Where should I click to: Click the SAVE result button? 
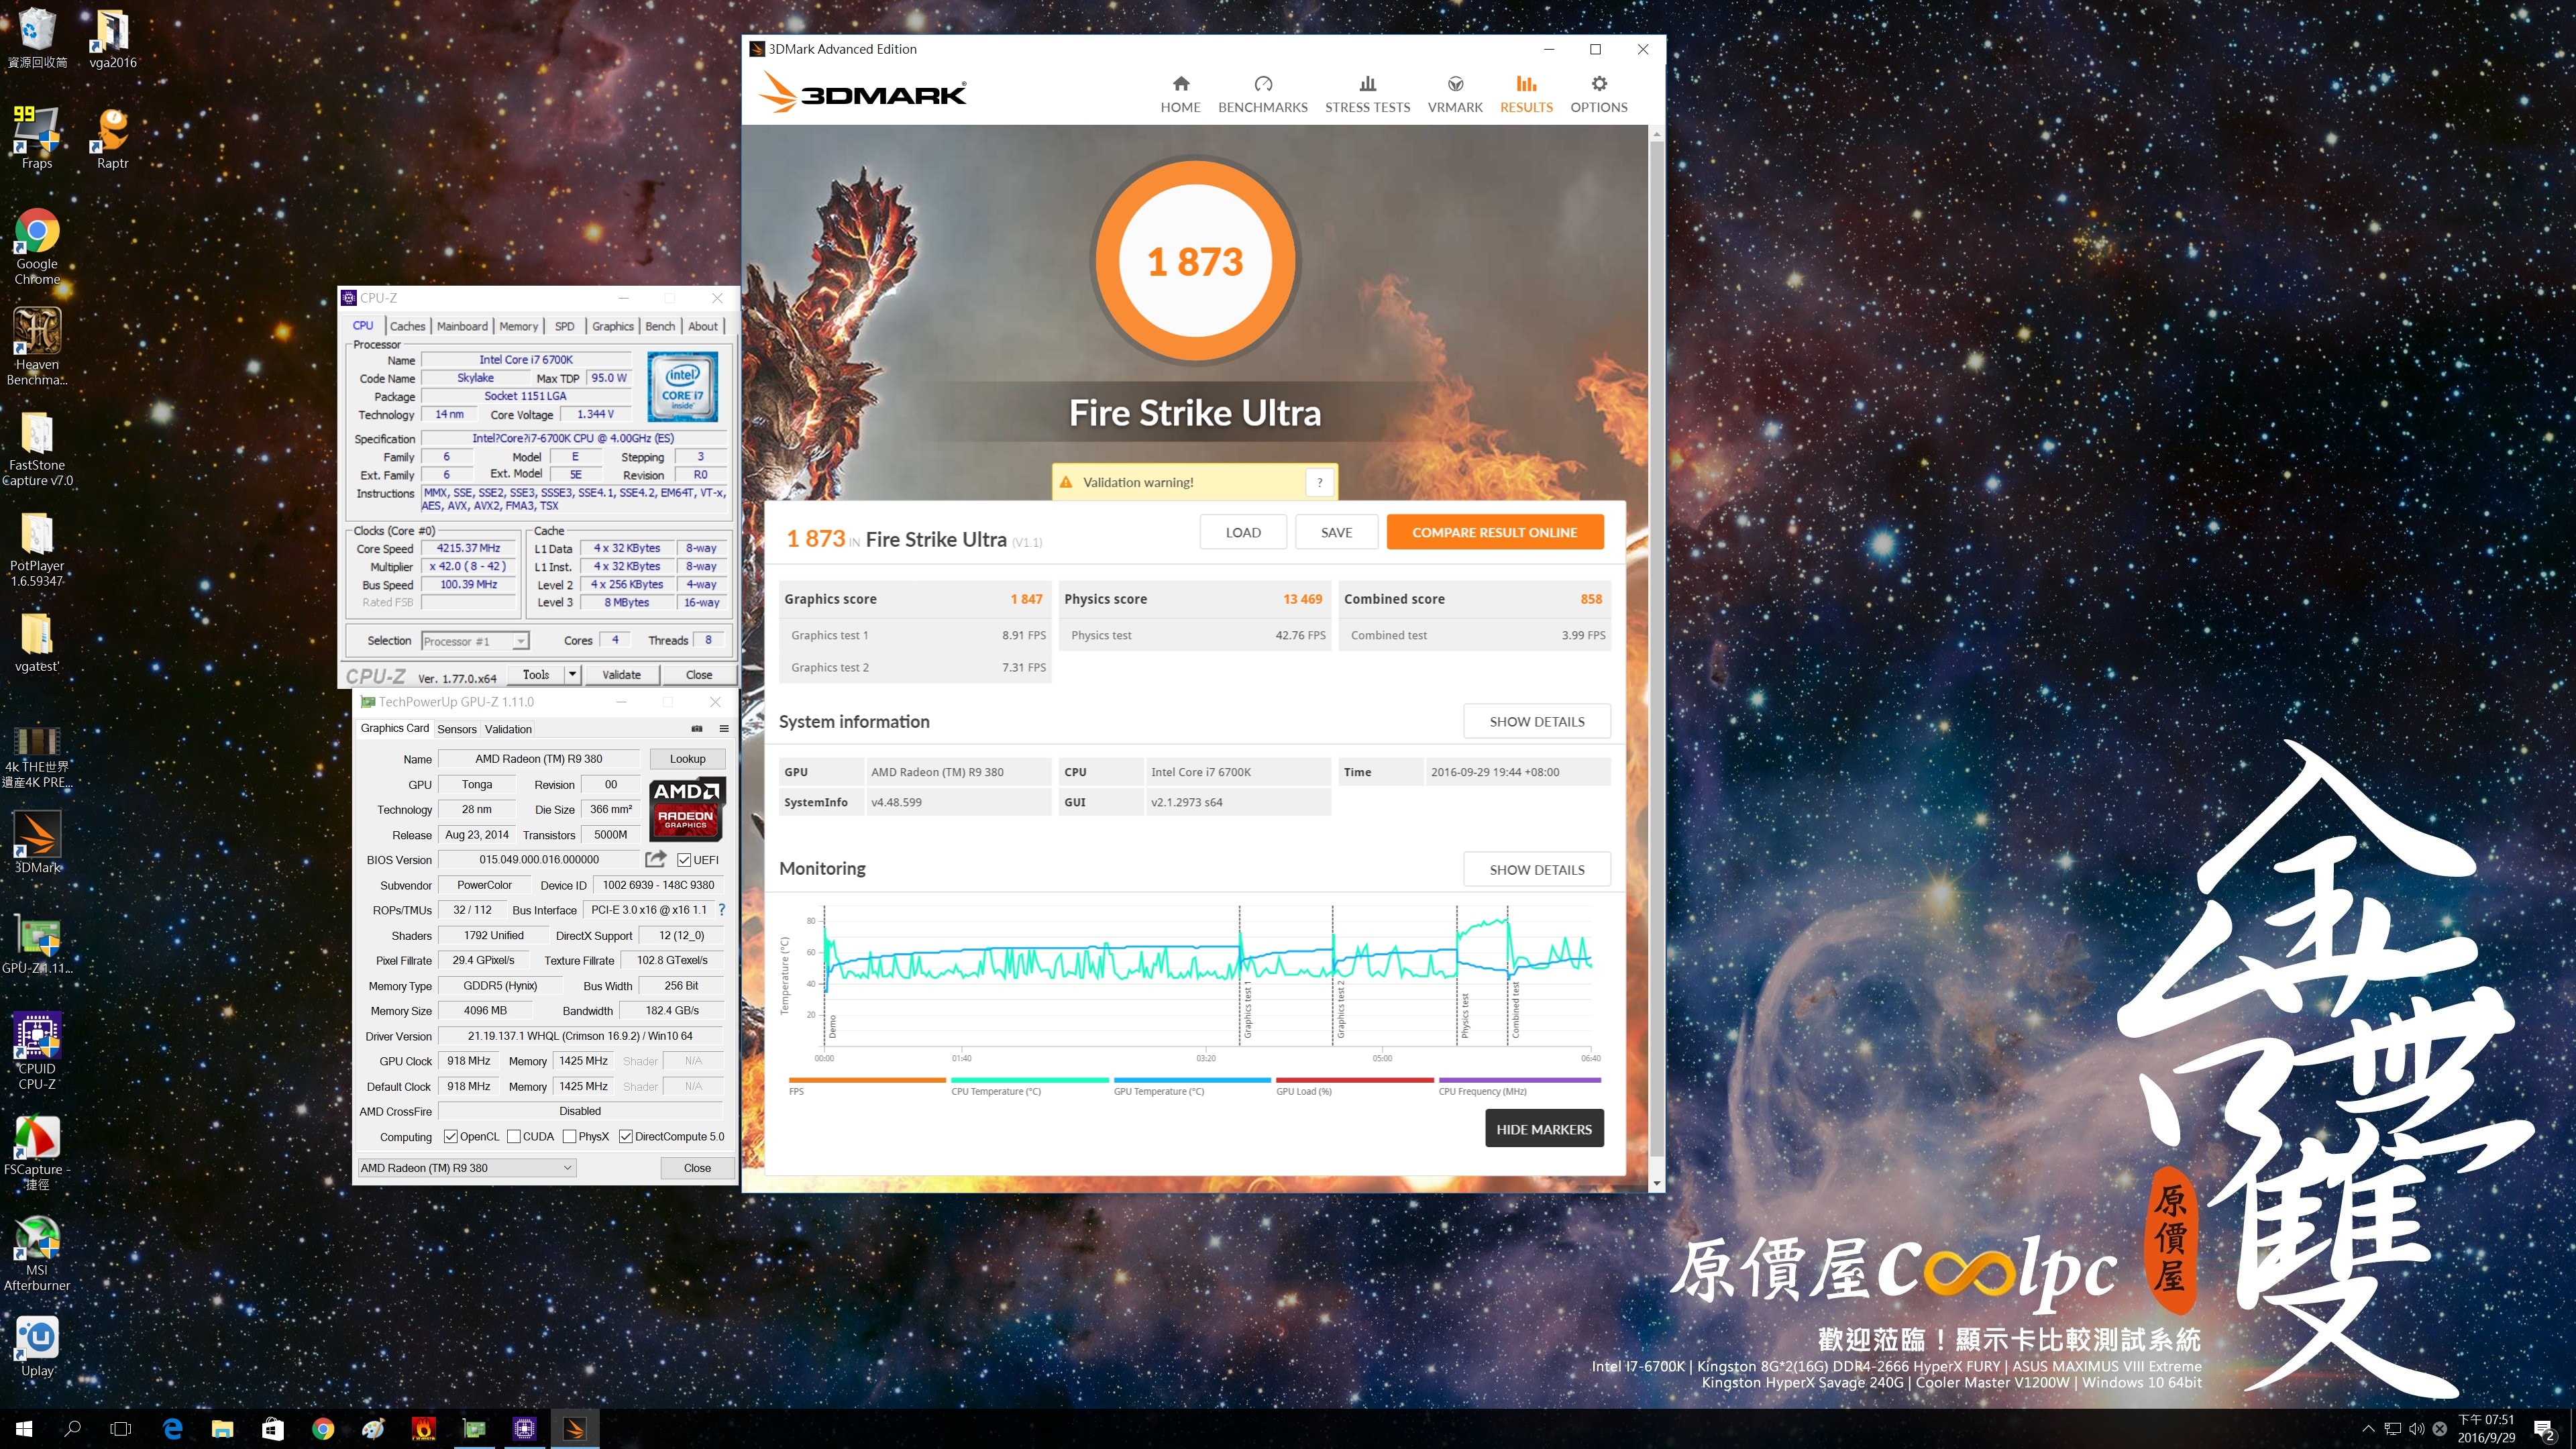[1336, 532]
